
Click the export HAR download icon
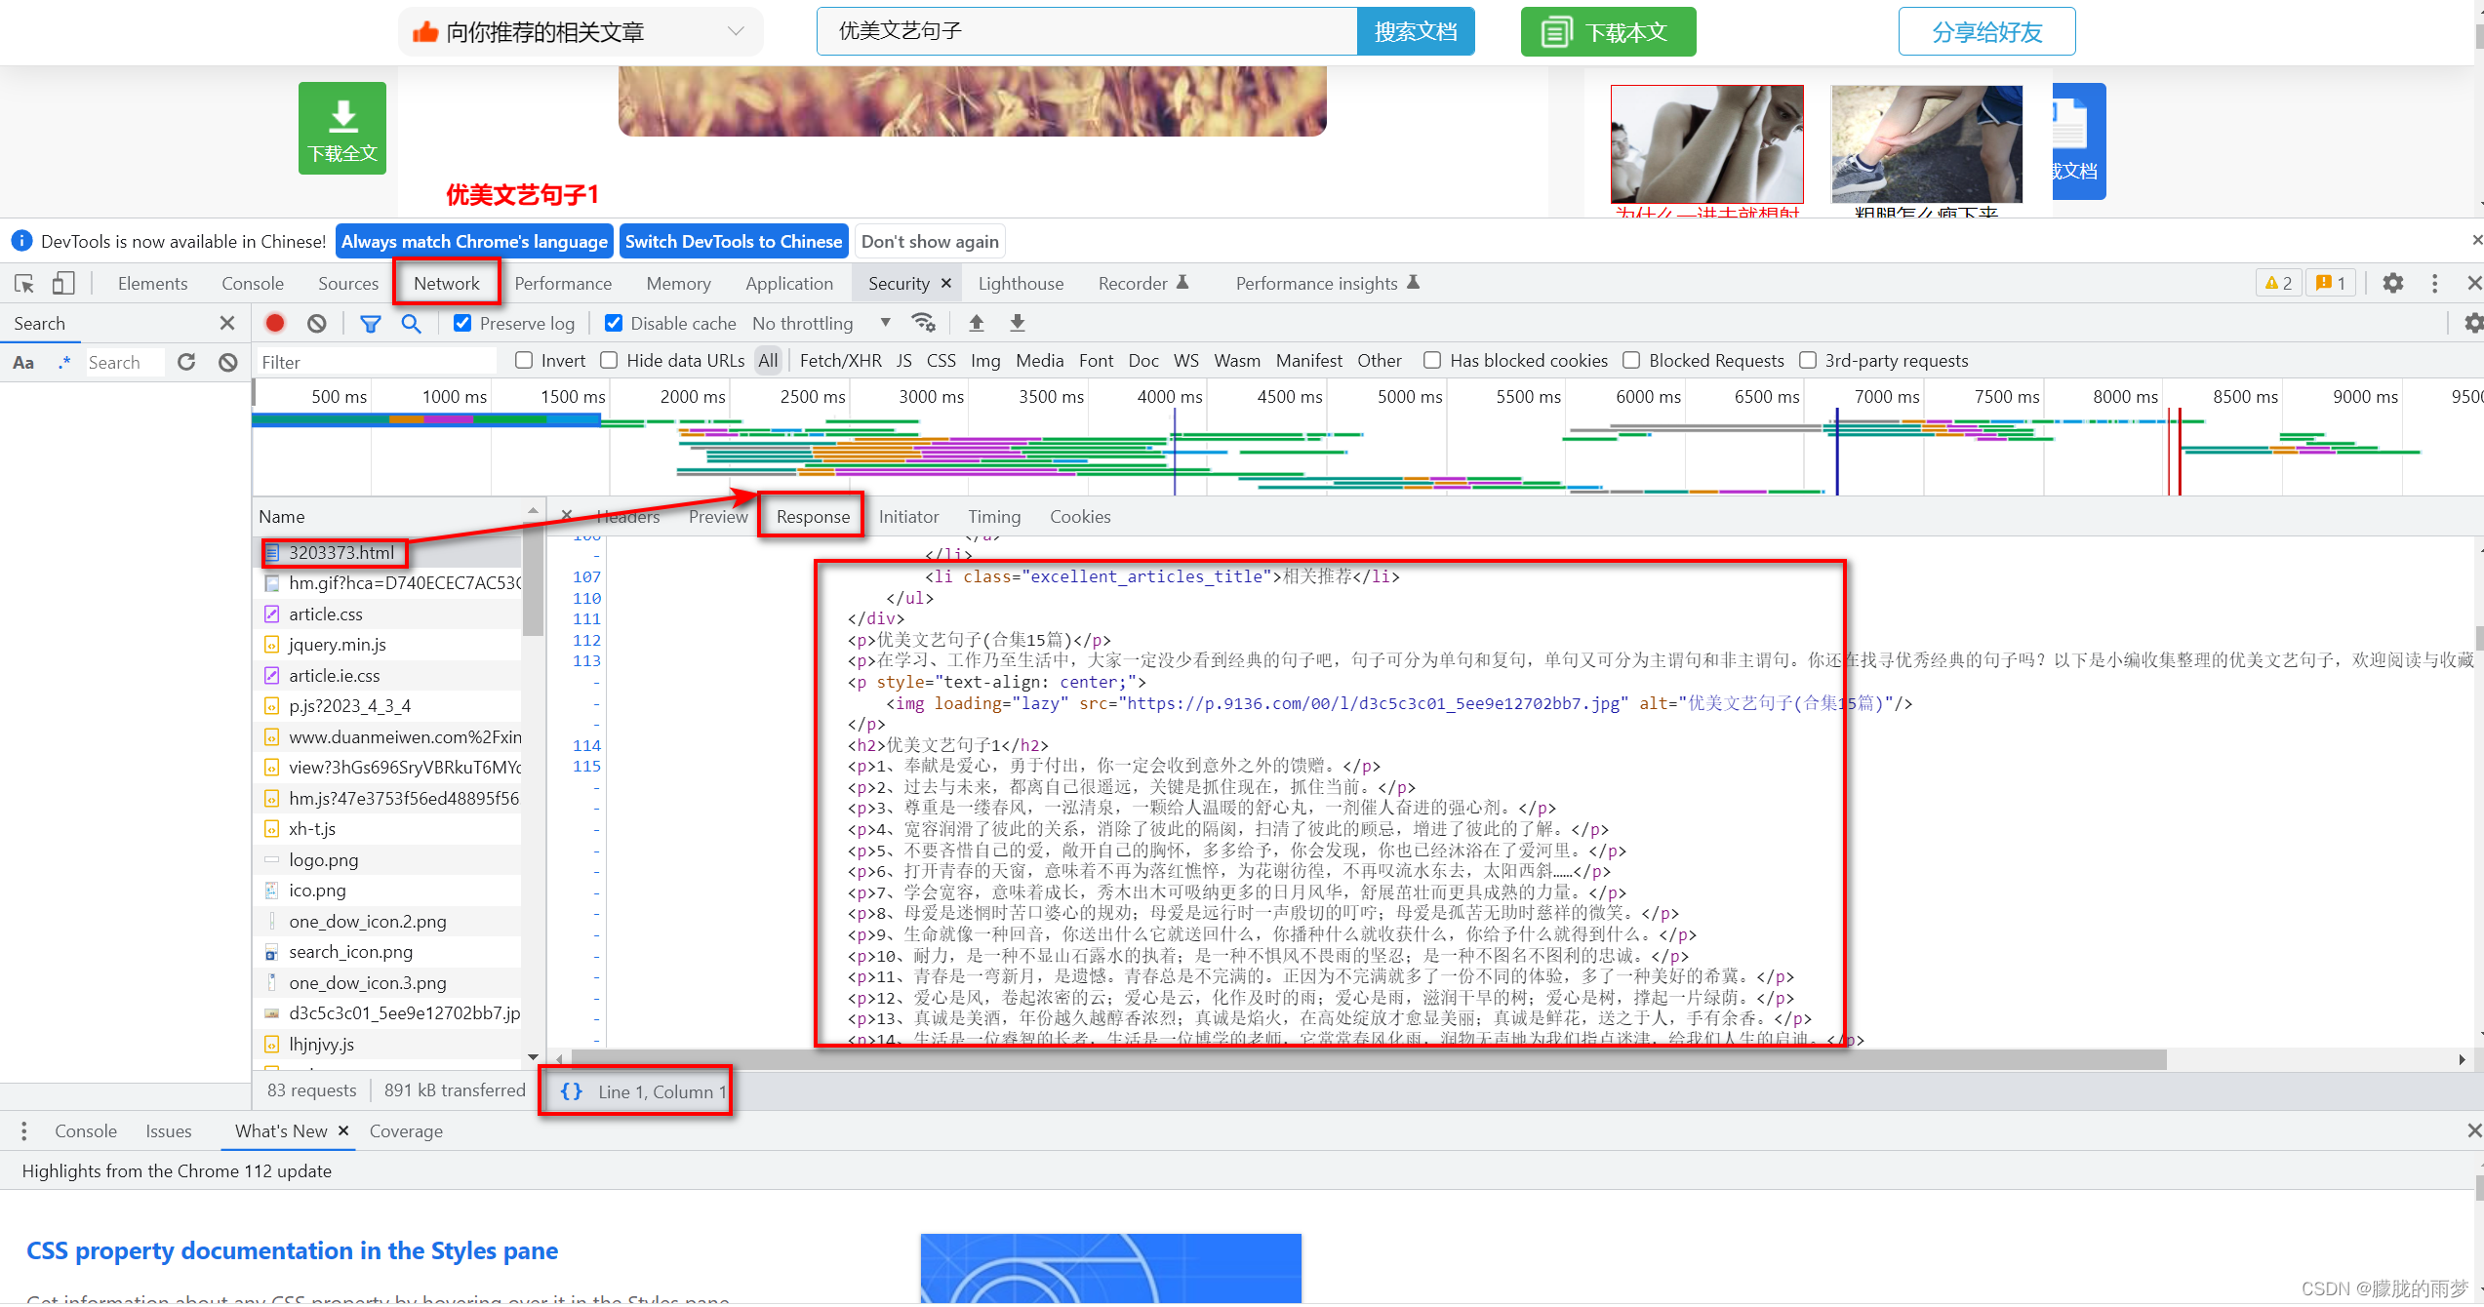(1017, 323)
